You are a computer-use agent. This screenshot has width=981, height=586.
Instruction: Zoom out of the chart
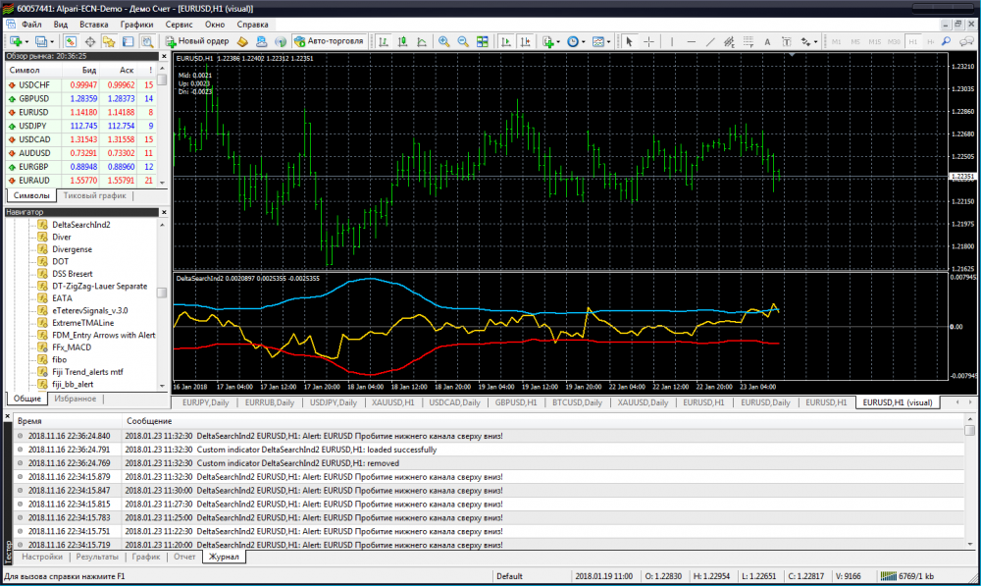coord(463,41)
